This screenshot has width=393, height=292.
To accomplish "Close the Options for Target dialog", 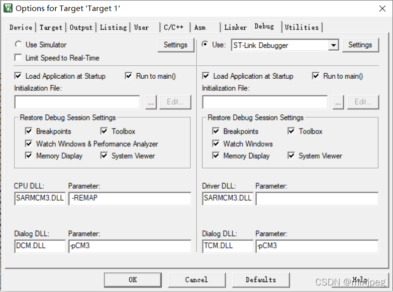I will click(382, 9).
